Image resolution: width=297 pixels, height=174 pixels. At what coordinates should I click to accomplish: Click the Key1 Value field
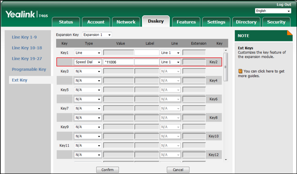pos(118,53)
